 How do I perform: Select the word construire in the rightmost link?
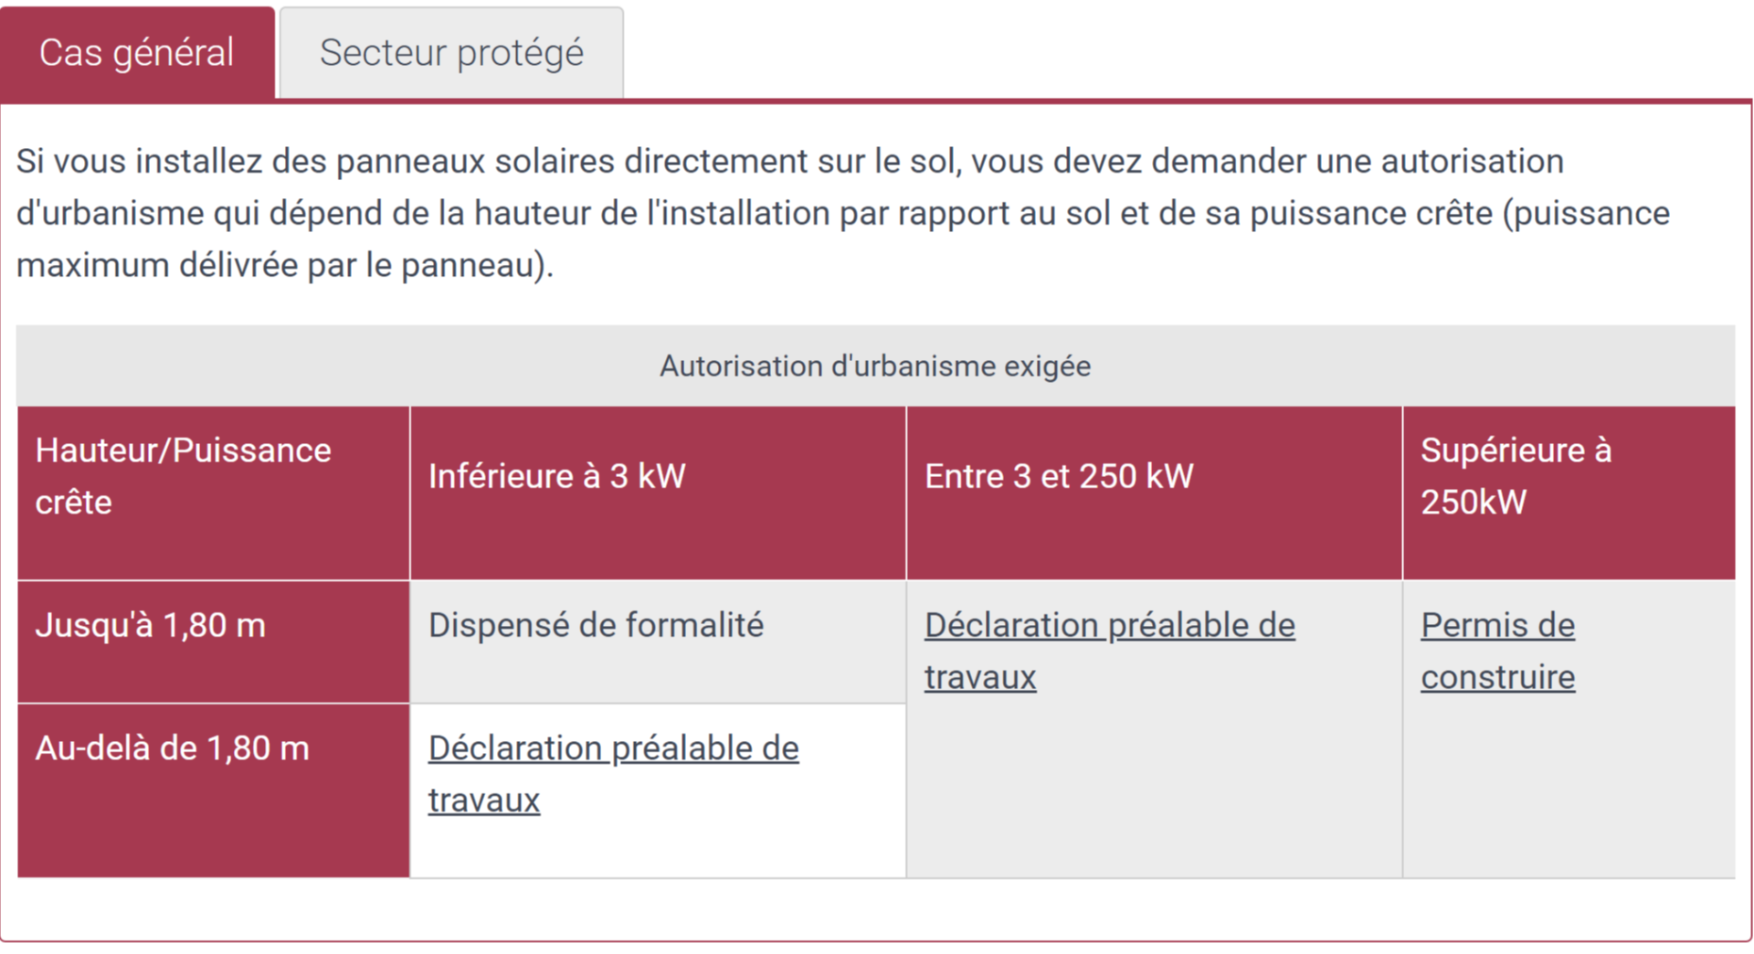tap(1497, 676)
